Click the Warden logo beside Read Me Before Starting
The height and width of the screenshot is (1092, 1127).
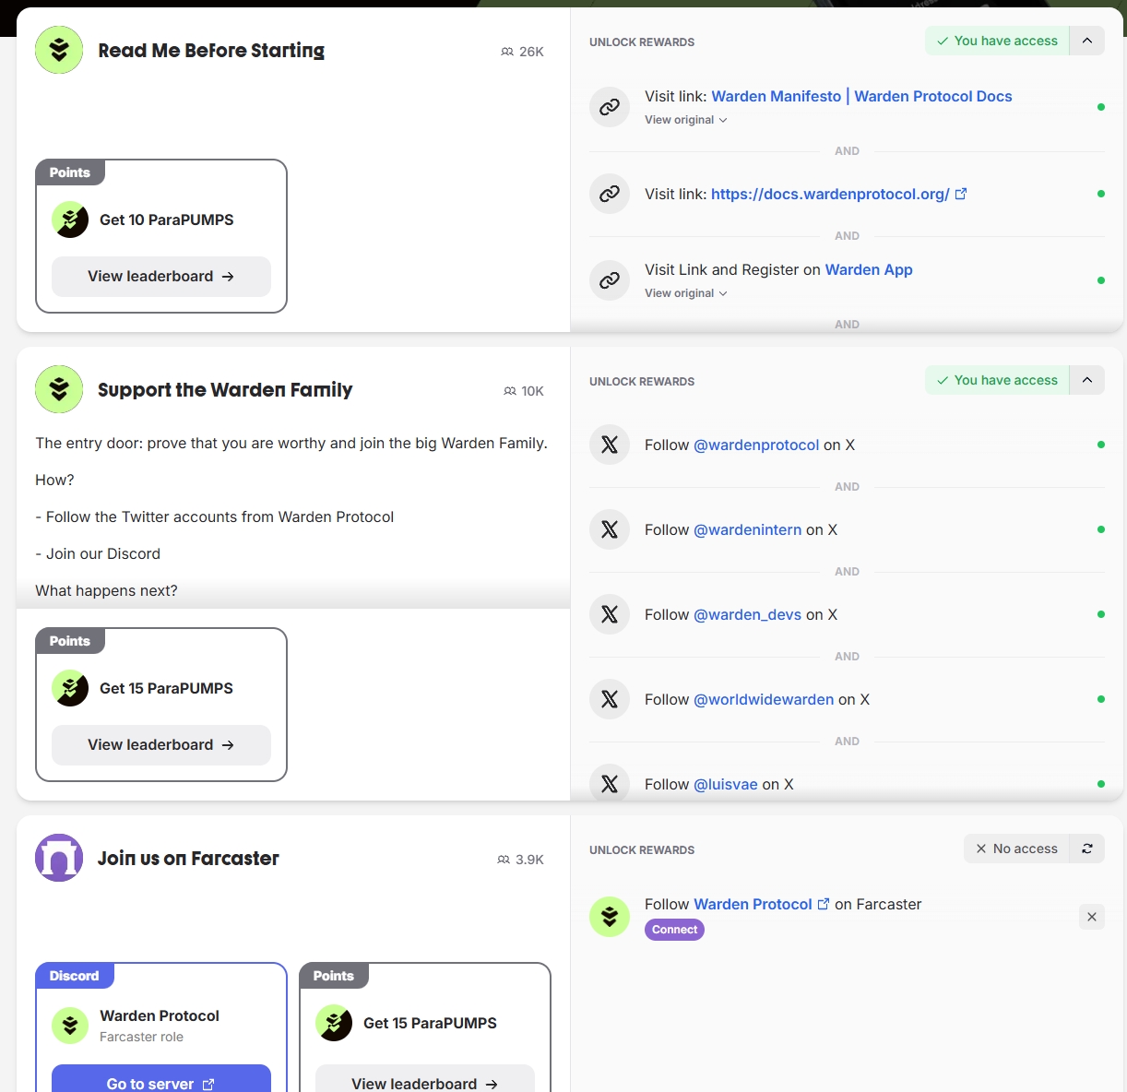(59, 50)
